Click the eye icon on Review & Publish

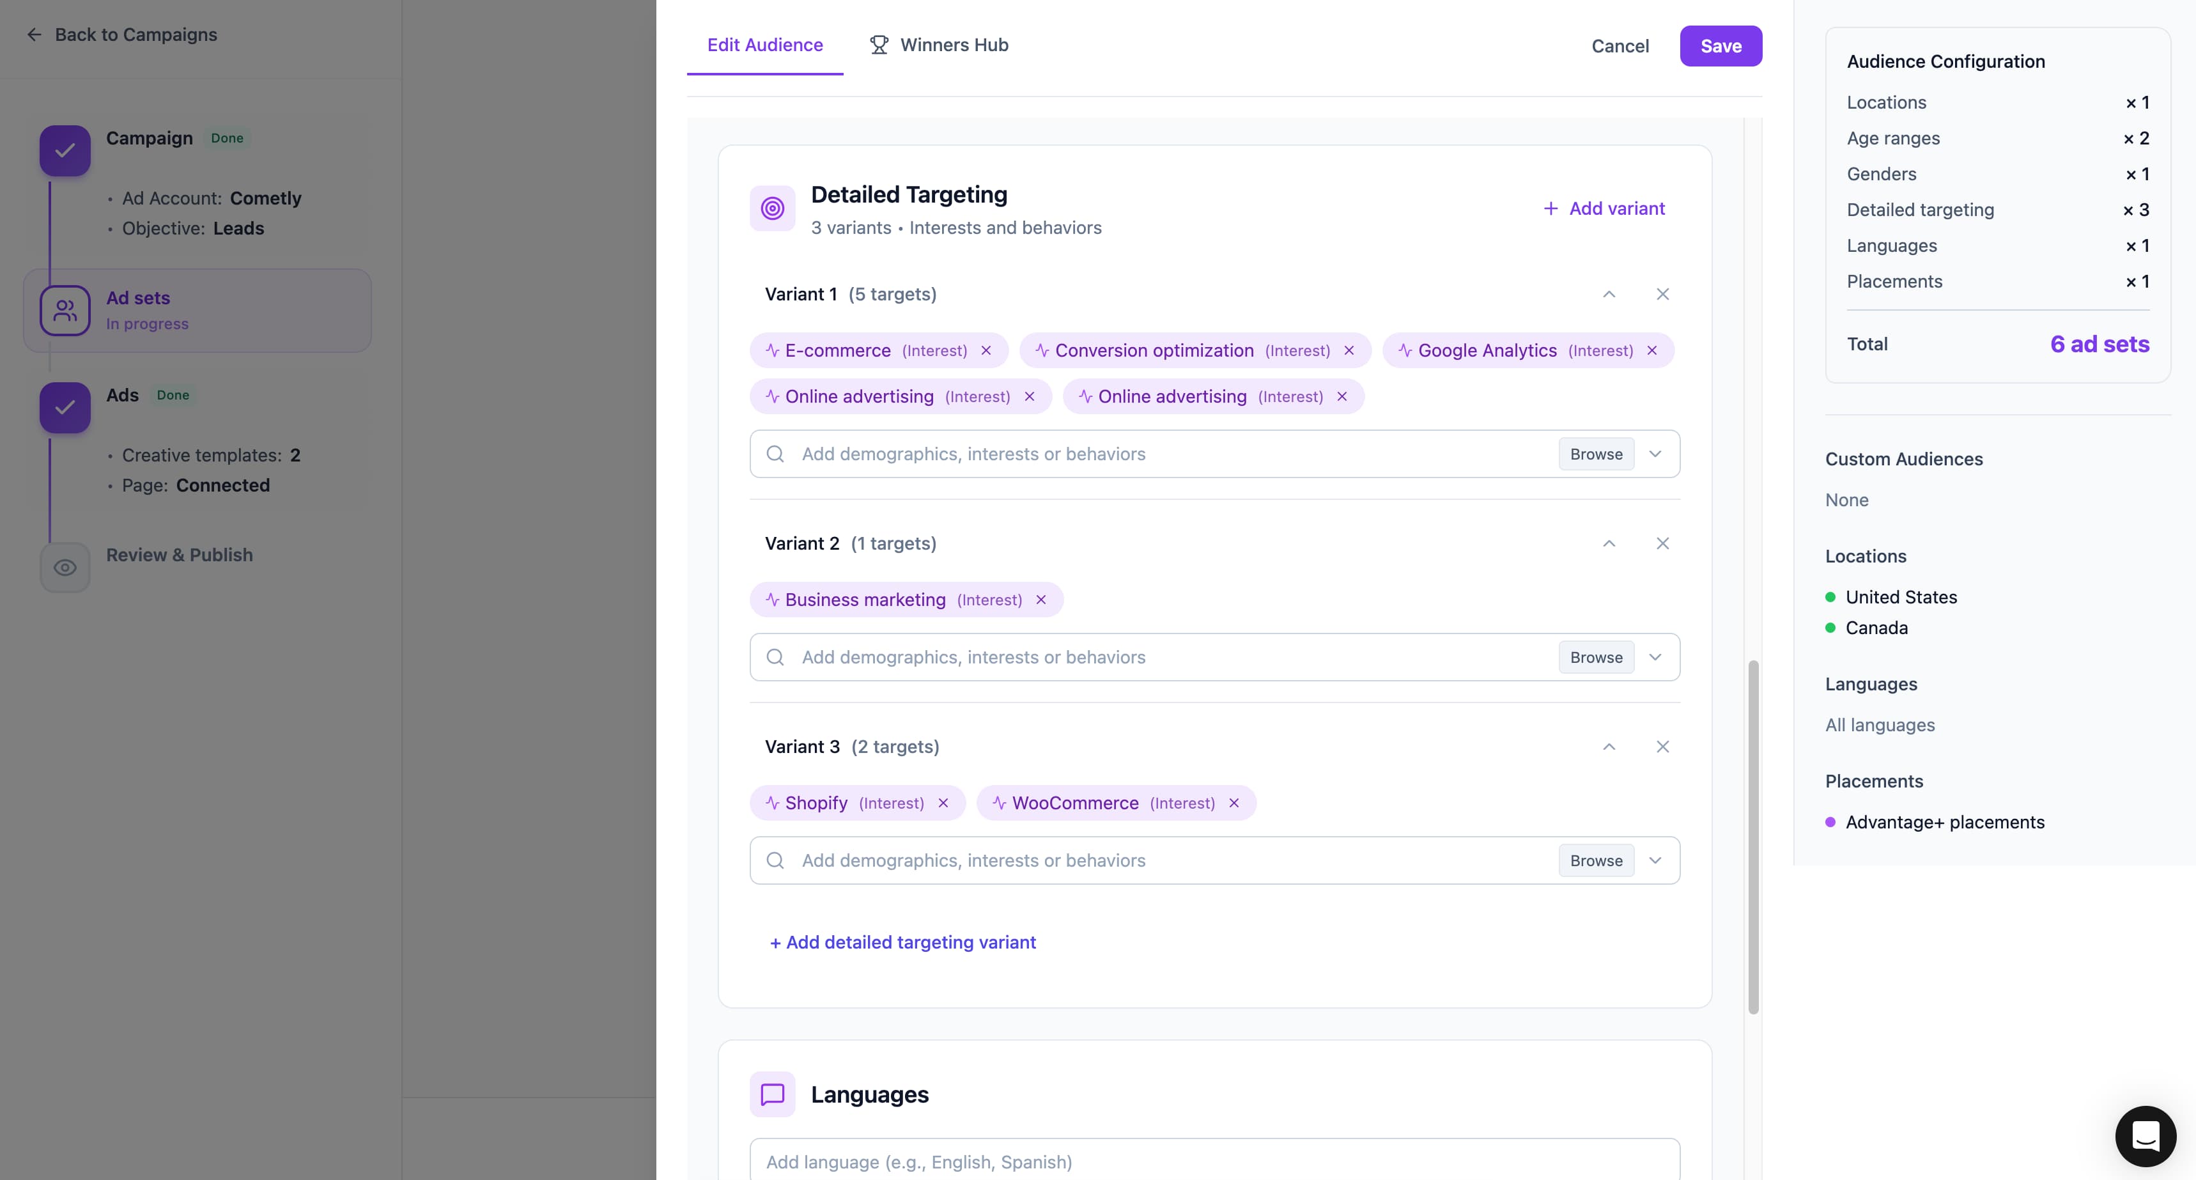click(65, 567)
